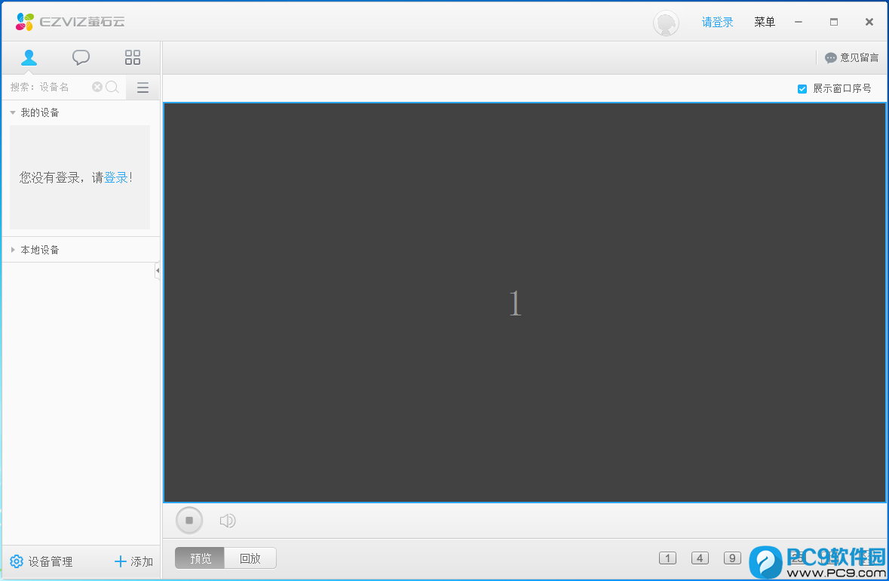Image resolution: width=889 pixels, height=581 pixels.
Task: Click the magnifier search icon
Action: click(x=112, y=87)
